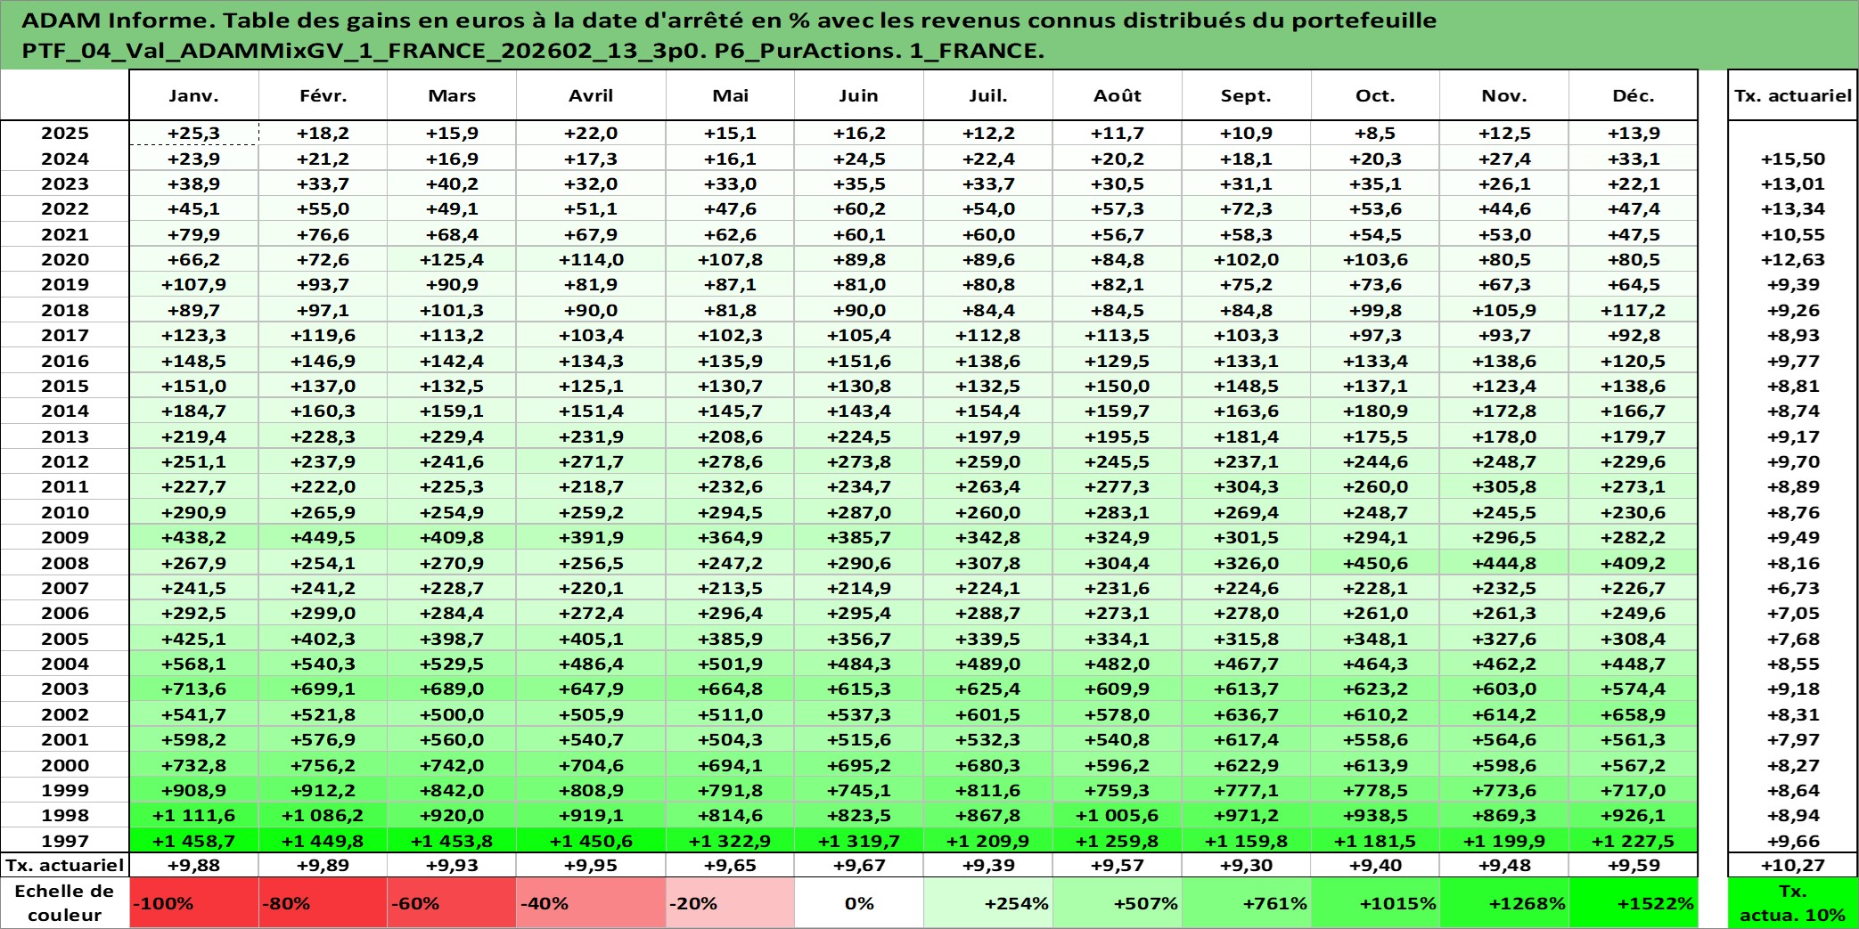Select the 1997 row label
Image resolution: width=1859 pixels, height=929 pixels.
coord(65,841)
